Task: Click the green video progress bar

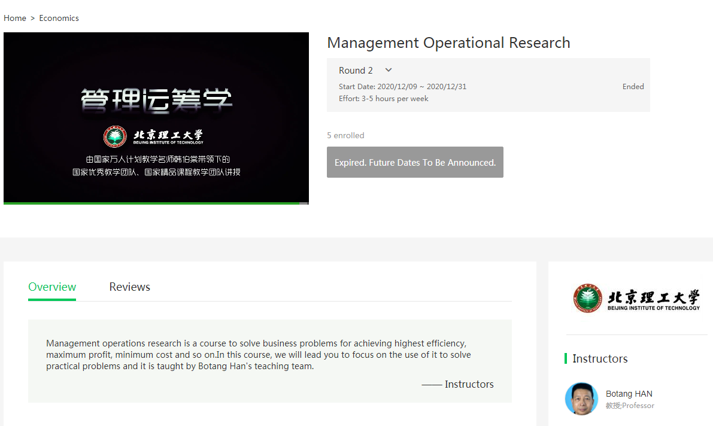Action: [x=150, y=203]
